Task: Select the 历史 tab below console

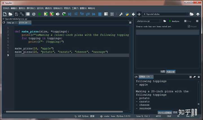Action: click(175, 112)
